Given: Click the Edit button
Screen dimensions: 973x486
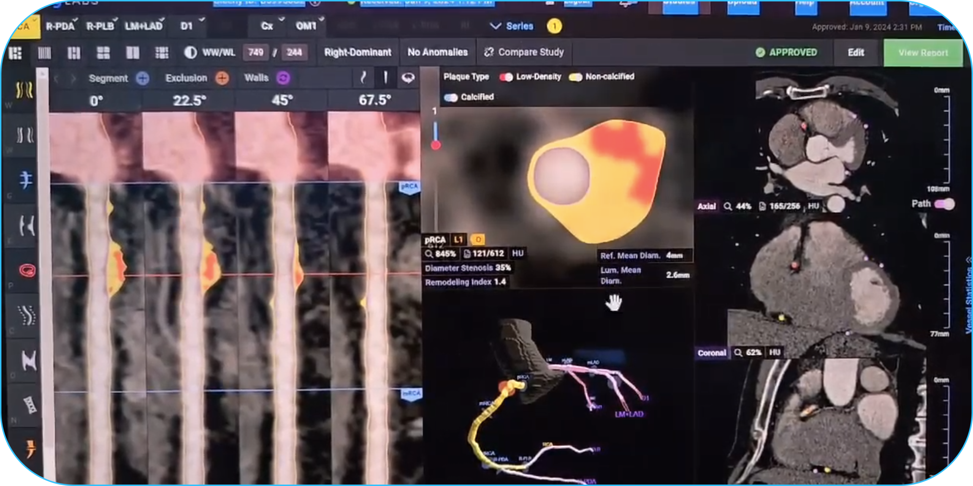Looking at the screenshot, I should click(x=856, y=52).
